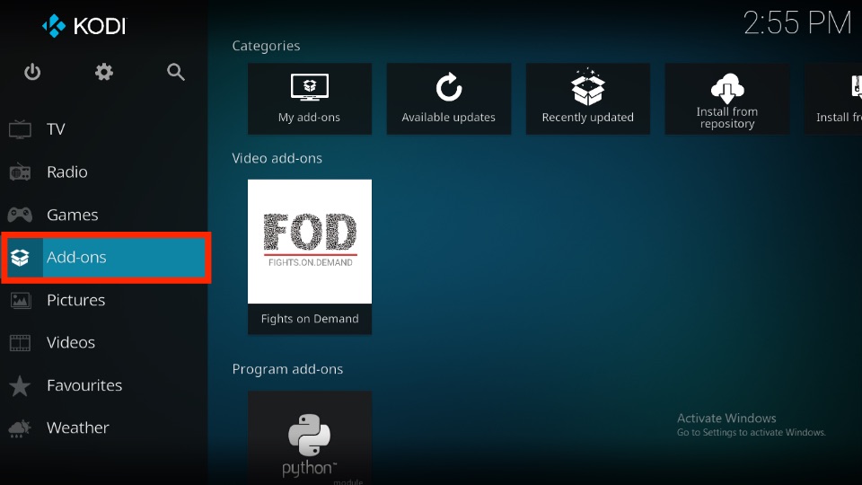Click the Weather cloud icon
This screenshot has height=485, width=862.
click(20, 428)
